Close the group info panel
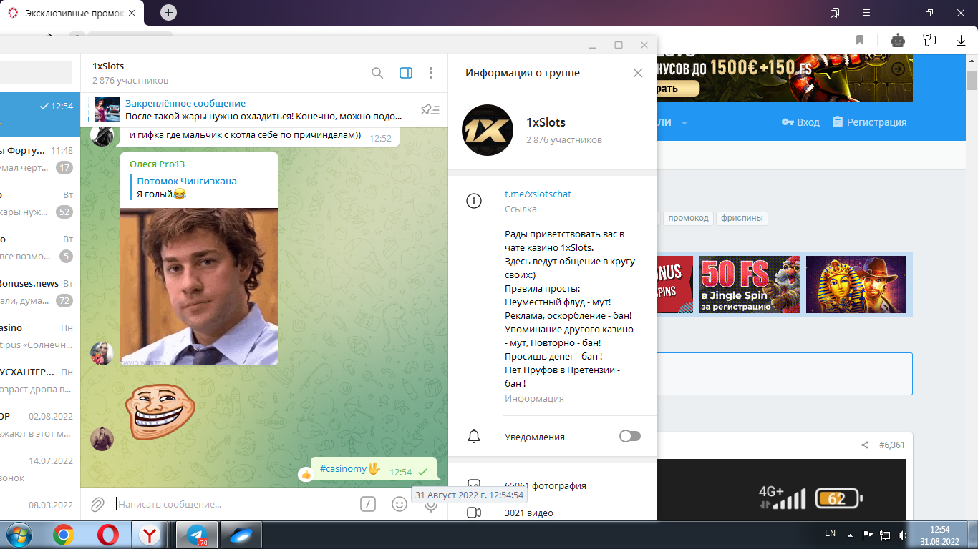Viewport: 978px width, 549px height. (638, 73)
